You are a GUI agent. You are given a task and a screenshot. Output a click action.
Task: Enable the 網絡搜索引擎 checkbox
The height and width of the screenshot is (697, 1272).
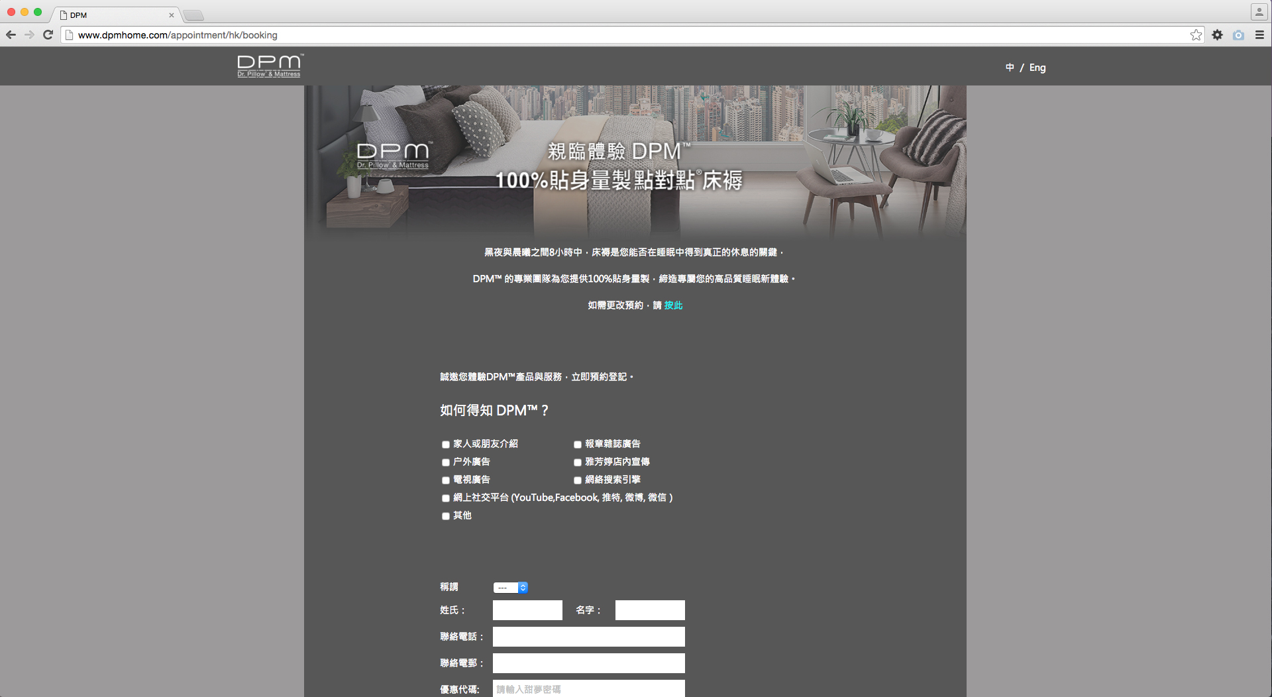(x=578, y=480)
